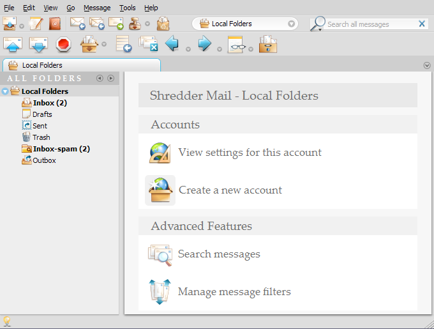This screenshot has width=434, height=329.
Task: Click the Get Mail inbox download icon
Action: (x=10, y=24)
